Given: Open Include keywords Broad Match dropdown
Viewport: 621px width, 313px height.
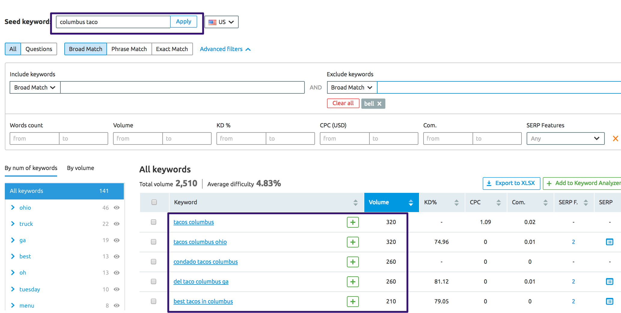Looking at the screenshot, I should tap(35, 87).
